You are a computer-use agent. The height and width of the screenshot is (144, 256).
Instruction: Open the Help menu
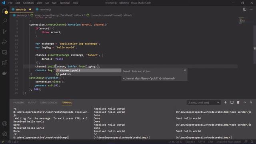point(75,3)
